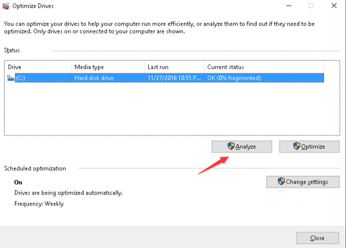346x248 pixels.
Task: Sort the list by the Drive column header
Action: pos(38,67)
